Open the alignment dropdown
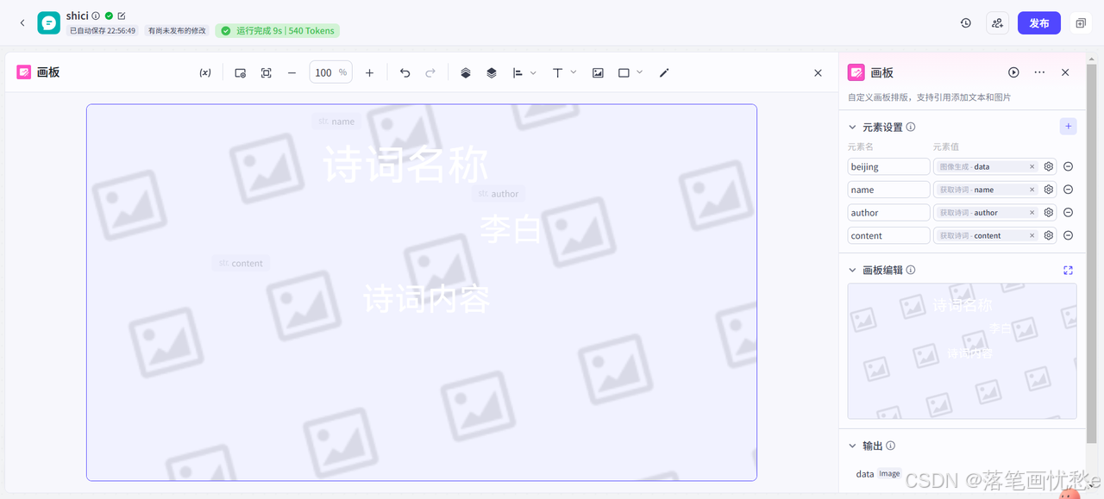This screenshot has width=1104, height=499. click(524, 73)
